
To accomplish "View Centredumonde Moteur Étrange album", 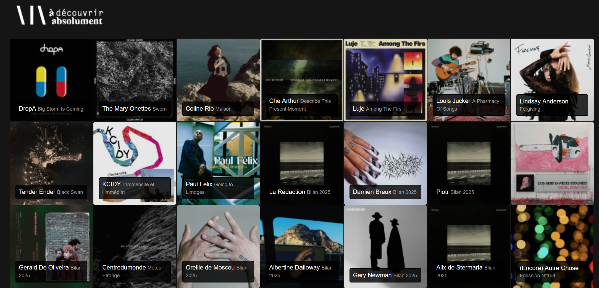I will tap(135, 246).
